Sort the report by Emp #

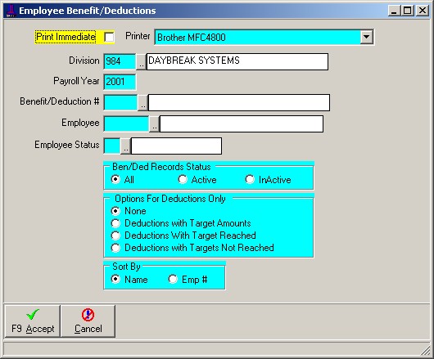pyautogui.click(x=173, y=279)
